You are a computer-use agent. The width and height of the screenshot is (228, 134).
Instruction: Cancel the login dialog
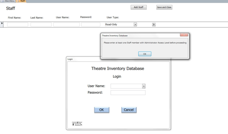click(x=129, y=110)
